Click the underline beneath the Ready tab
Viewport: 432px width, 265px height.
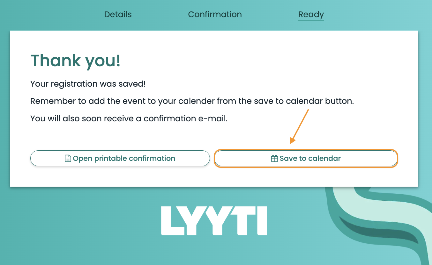pyautogui.click(x=311, y=21)
